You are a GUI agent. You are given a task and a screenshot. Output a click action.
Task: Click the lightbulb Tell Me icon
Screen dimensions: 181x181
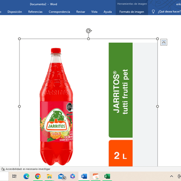153,11
